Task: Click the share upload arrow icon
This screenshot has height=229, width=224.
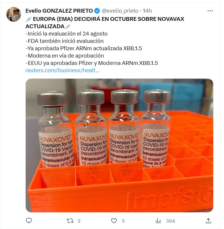Action: (x=208, y=220)
